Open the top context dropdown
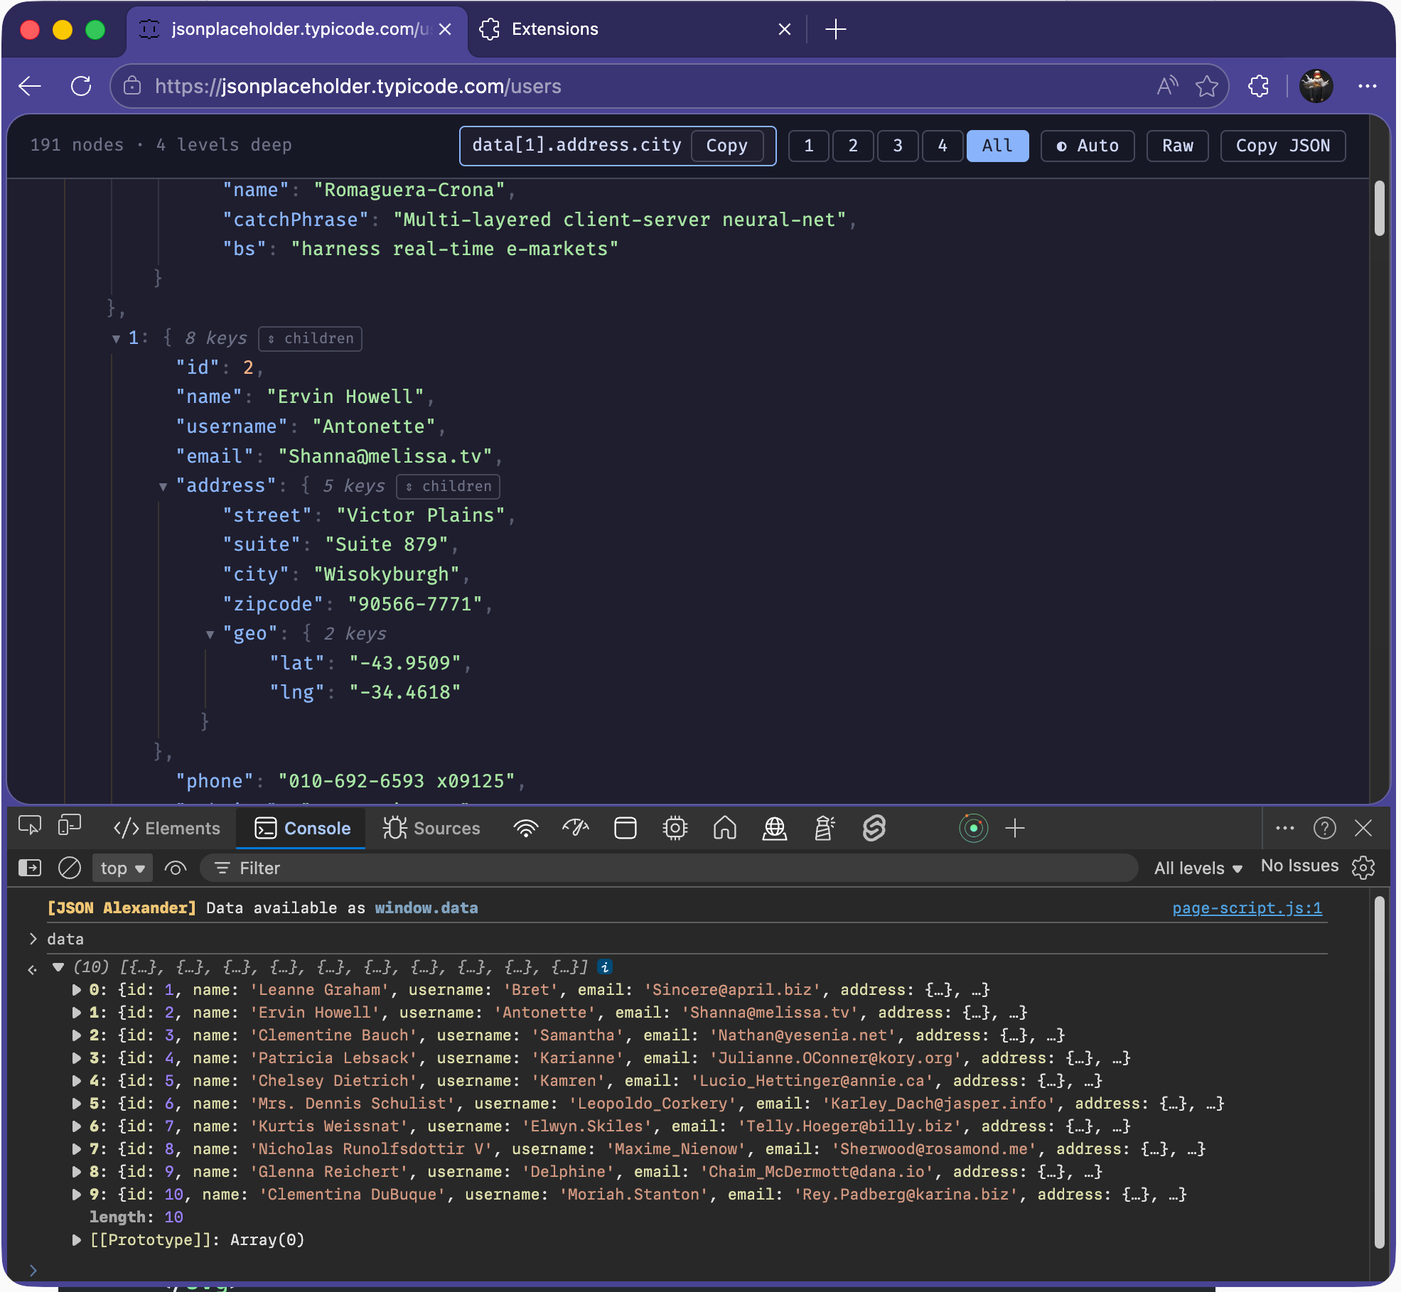 coord(122,868)
